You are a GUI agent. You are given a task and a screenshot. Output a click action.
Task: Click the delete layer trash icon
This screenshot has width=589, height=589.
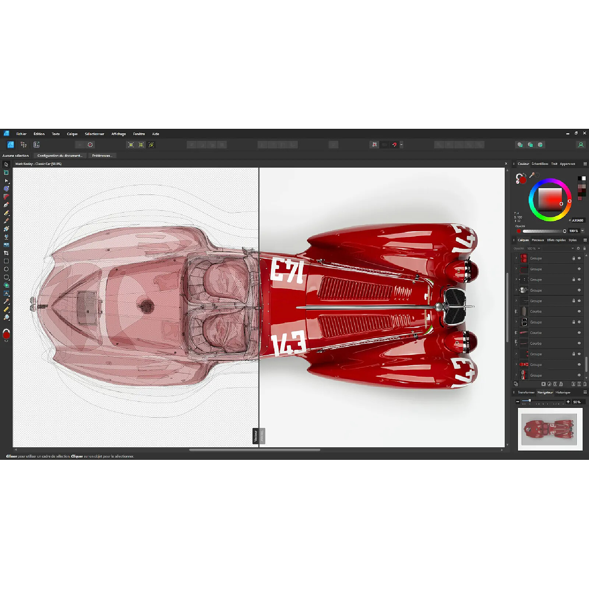(x=585, y=384)
